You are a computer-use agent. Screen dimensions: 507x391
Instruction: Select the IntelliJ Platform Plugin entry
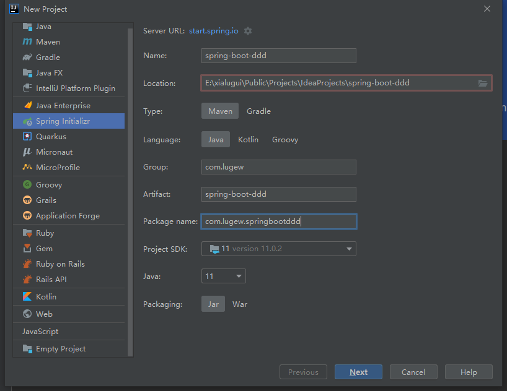(x=69, y=88)
